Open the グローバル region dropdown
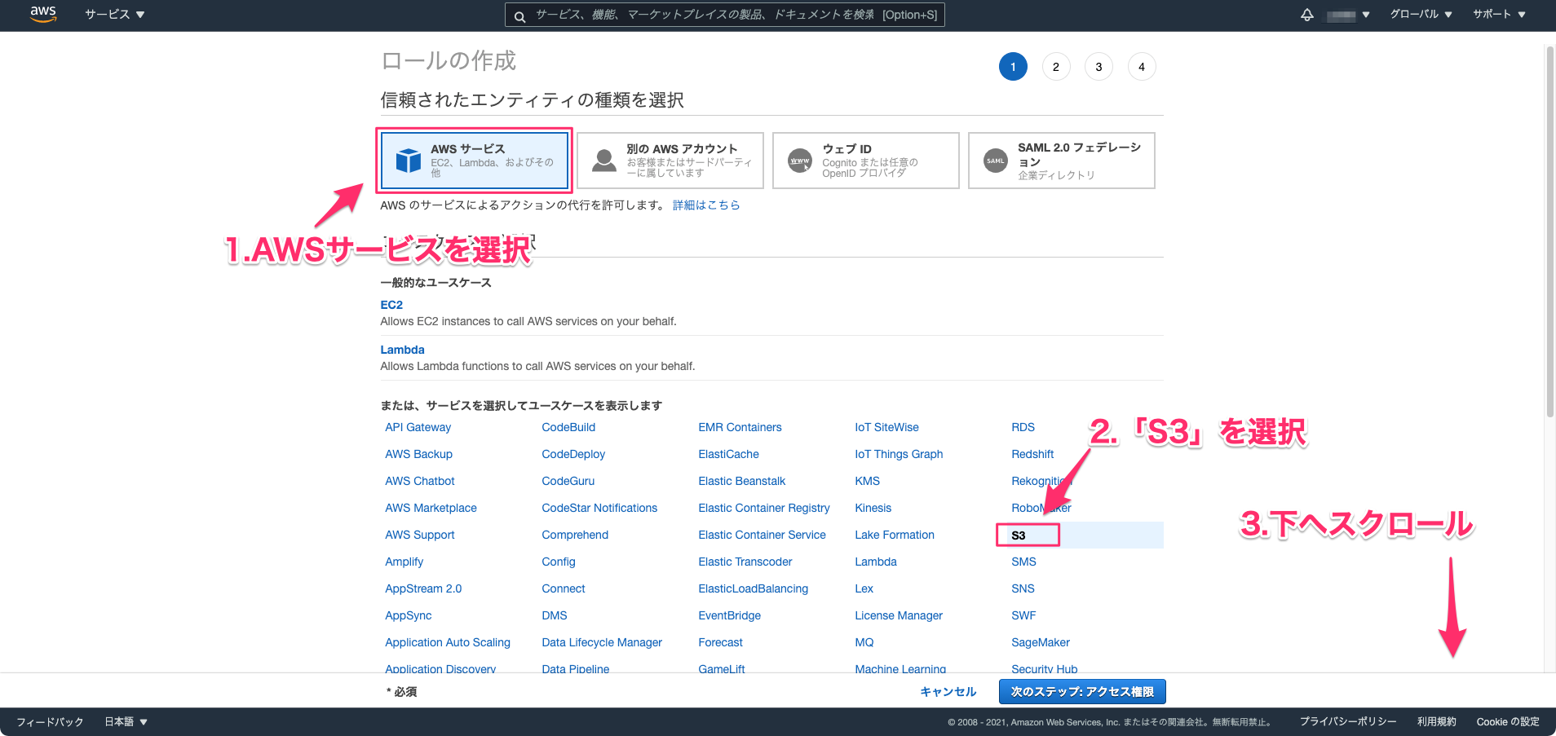 click(1421, 15)
